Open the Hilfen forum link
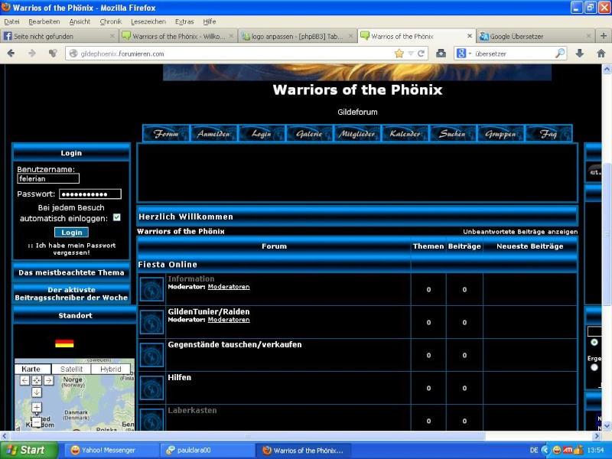This screenshot has width=612, height=459. [180, 377]
